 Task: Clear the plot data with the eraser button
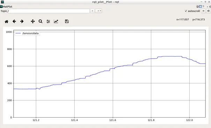208,11
